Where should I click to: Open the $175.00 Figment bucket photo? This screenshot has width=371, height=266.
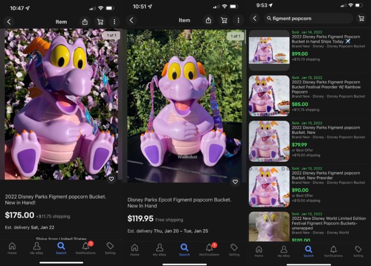click(61, 104)
